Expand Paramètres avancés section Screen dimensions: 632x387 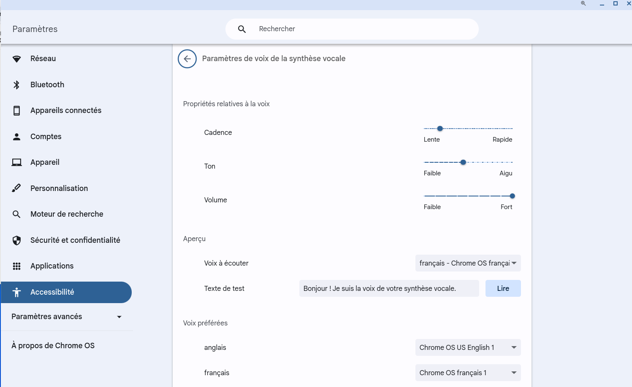pyautogui.click(x=66, y=317)
